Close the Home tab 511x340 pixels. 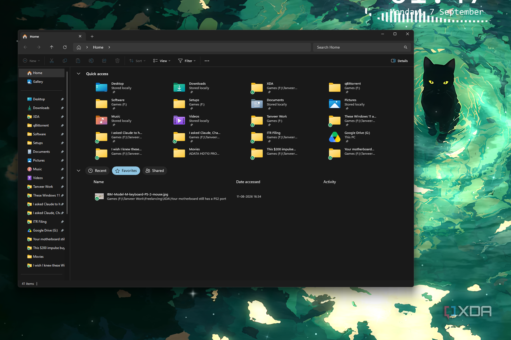tap(80, 36)
